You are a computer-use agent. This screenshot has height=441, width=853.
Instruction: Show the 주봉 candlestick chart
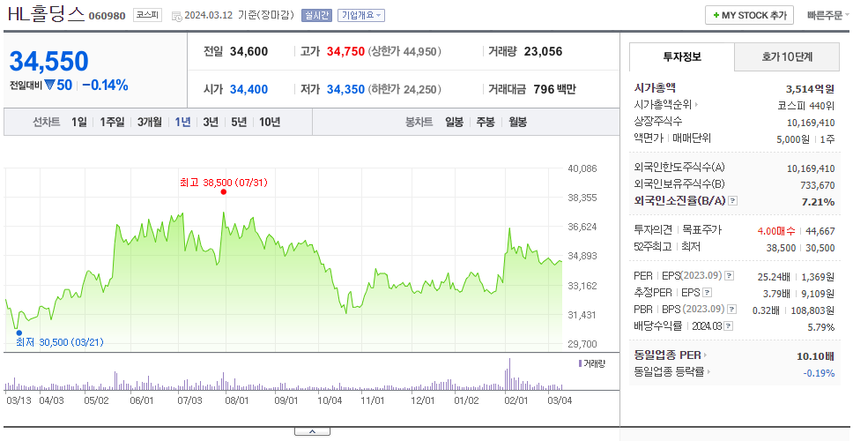pyautogui.click(x=486, y=122)
